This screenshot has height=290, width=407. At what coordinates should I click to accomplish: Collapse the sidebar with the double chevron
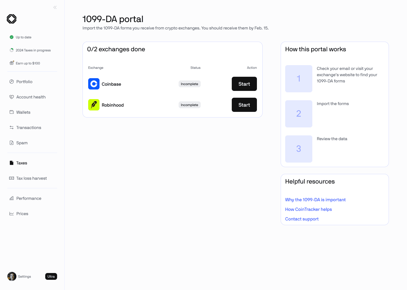click(x=55, y=7)
